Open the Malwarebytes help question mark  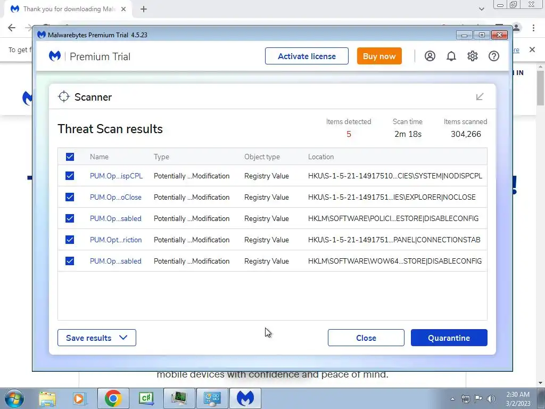click(493, 56)
